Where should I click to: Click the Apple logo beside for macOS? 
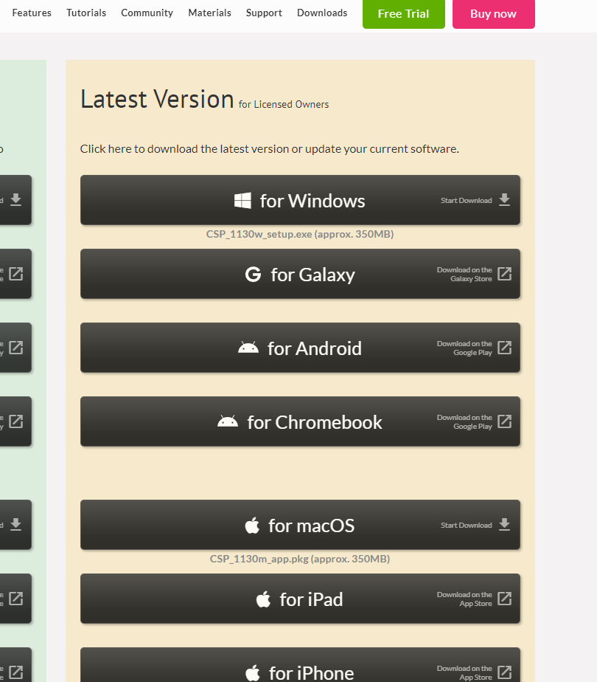[252, 525]
